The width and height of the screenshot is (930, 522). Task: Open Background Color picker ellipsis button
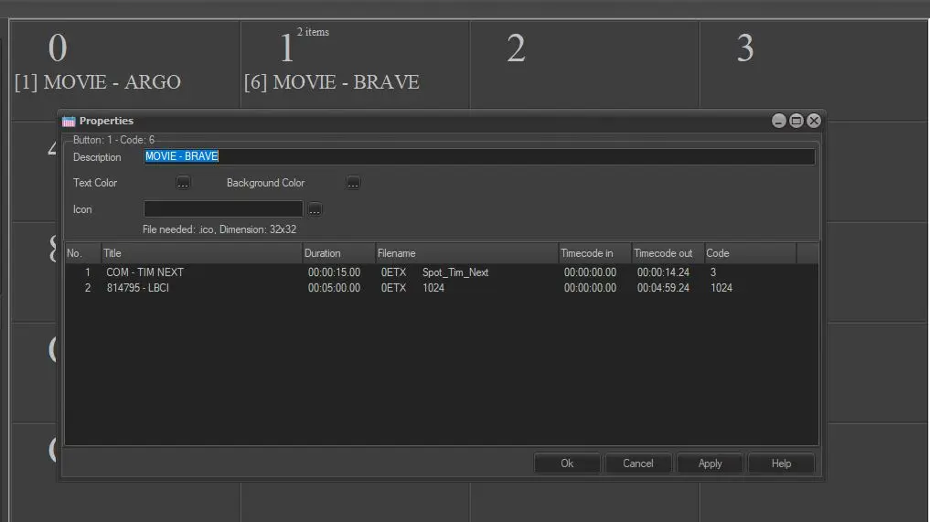pyautogui.click(x=353, y=183)
